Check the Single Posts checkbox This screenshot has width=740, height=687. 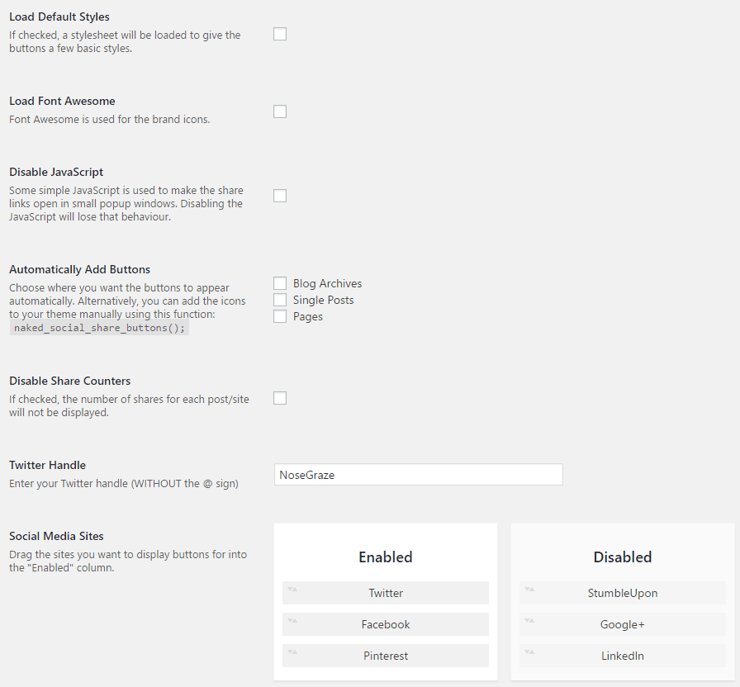(280, 300)
